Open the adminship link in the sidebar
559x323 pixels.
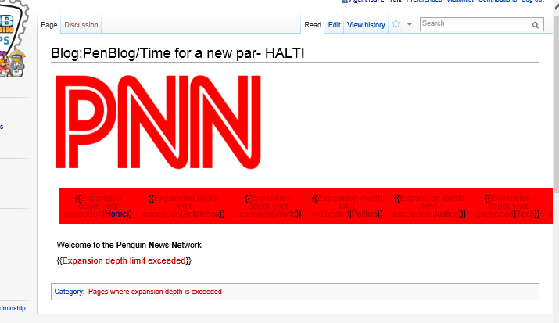click(x=13, y=308)
